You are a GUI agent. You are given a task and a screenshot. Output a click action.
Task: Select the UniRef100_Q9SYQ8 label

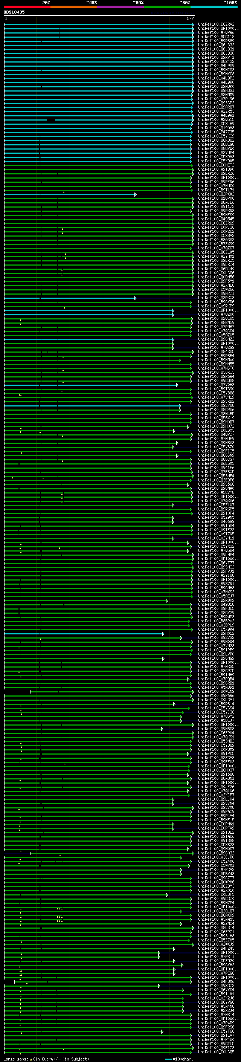coord(216,406)
